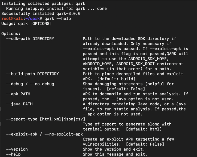Click "Show this message and exit." text

[115, 154]
